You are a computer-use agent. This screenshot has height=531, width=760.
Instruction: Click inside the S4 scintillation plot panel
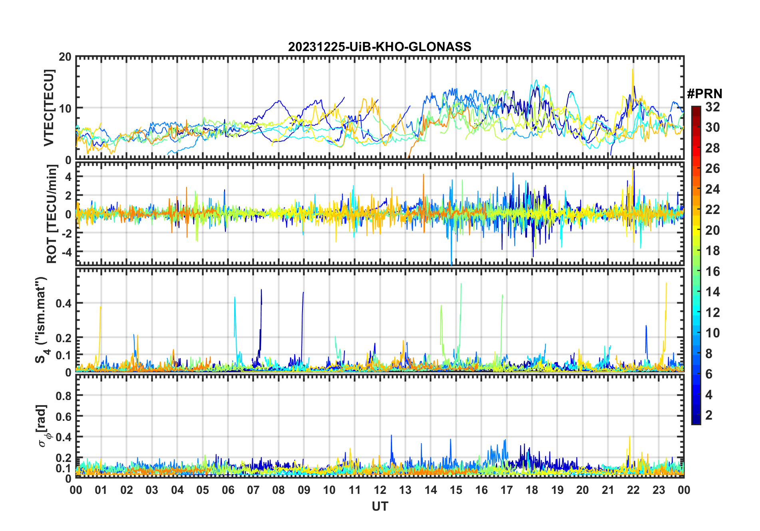(x=380, y=320)
